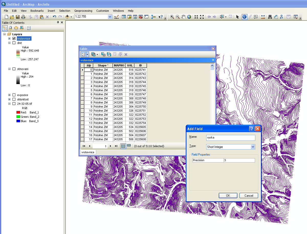Screen dimensions: 307x234
Task: Select the Pan hand tool
Action: 183,17
